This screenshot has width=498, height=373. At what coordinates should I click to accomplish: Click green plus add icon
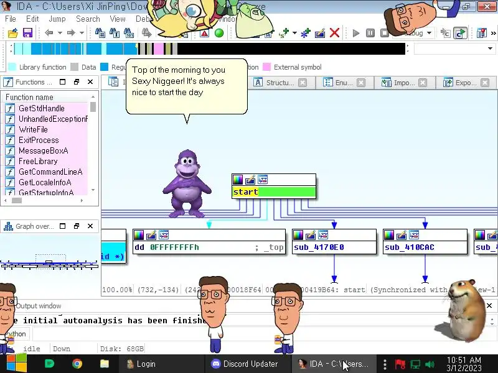pos(284,33)
